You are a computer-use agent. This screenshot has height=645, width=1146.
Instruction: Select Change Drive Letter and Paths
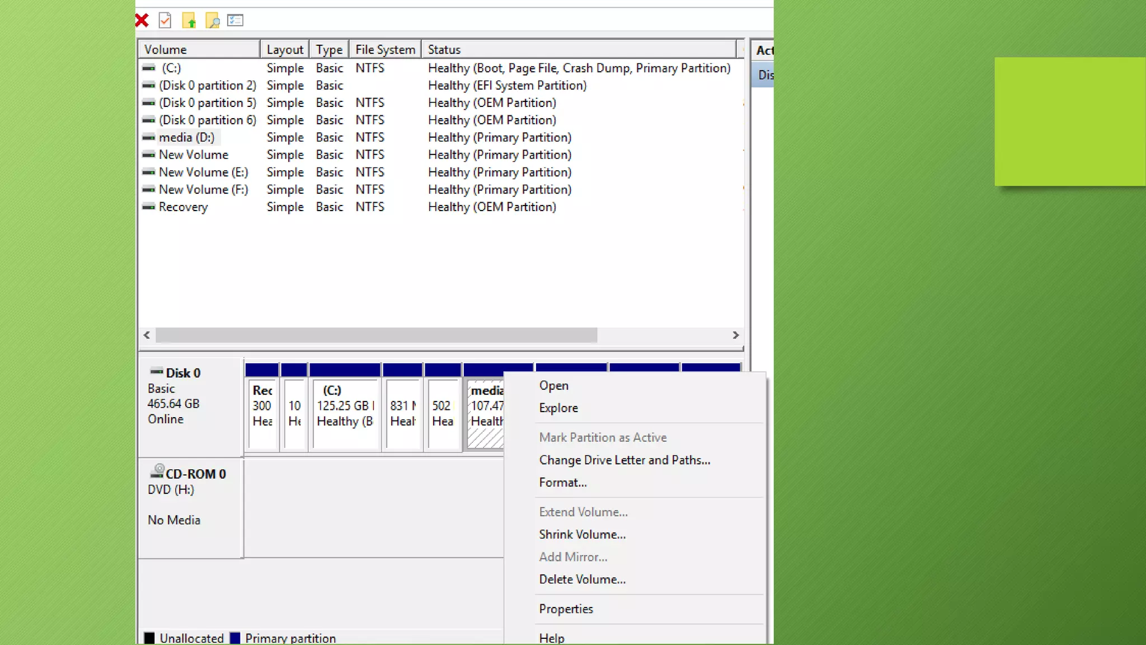624,460
